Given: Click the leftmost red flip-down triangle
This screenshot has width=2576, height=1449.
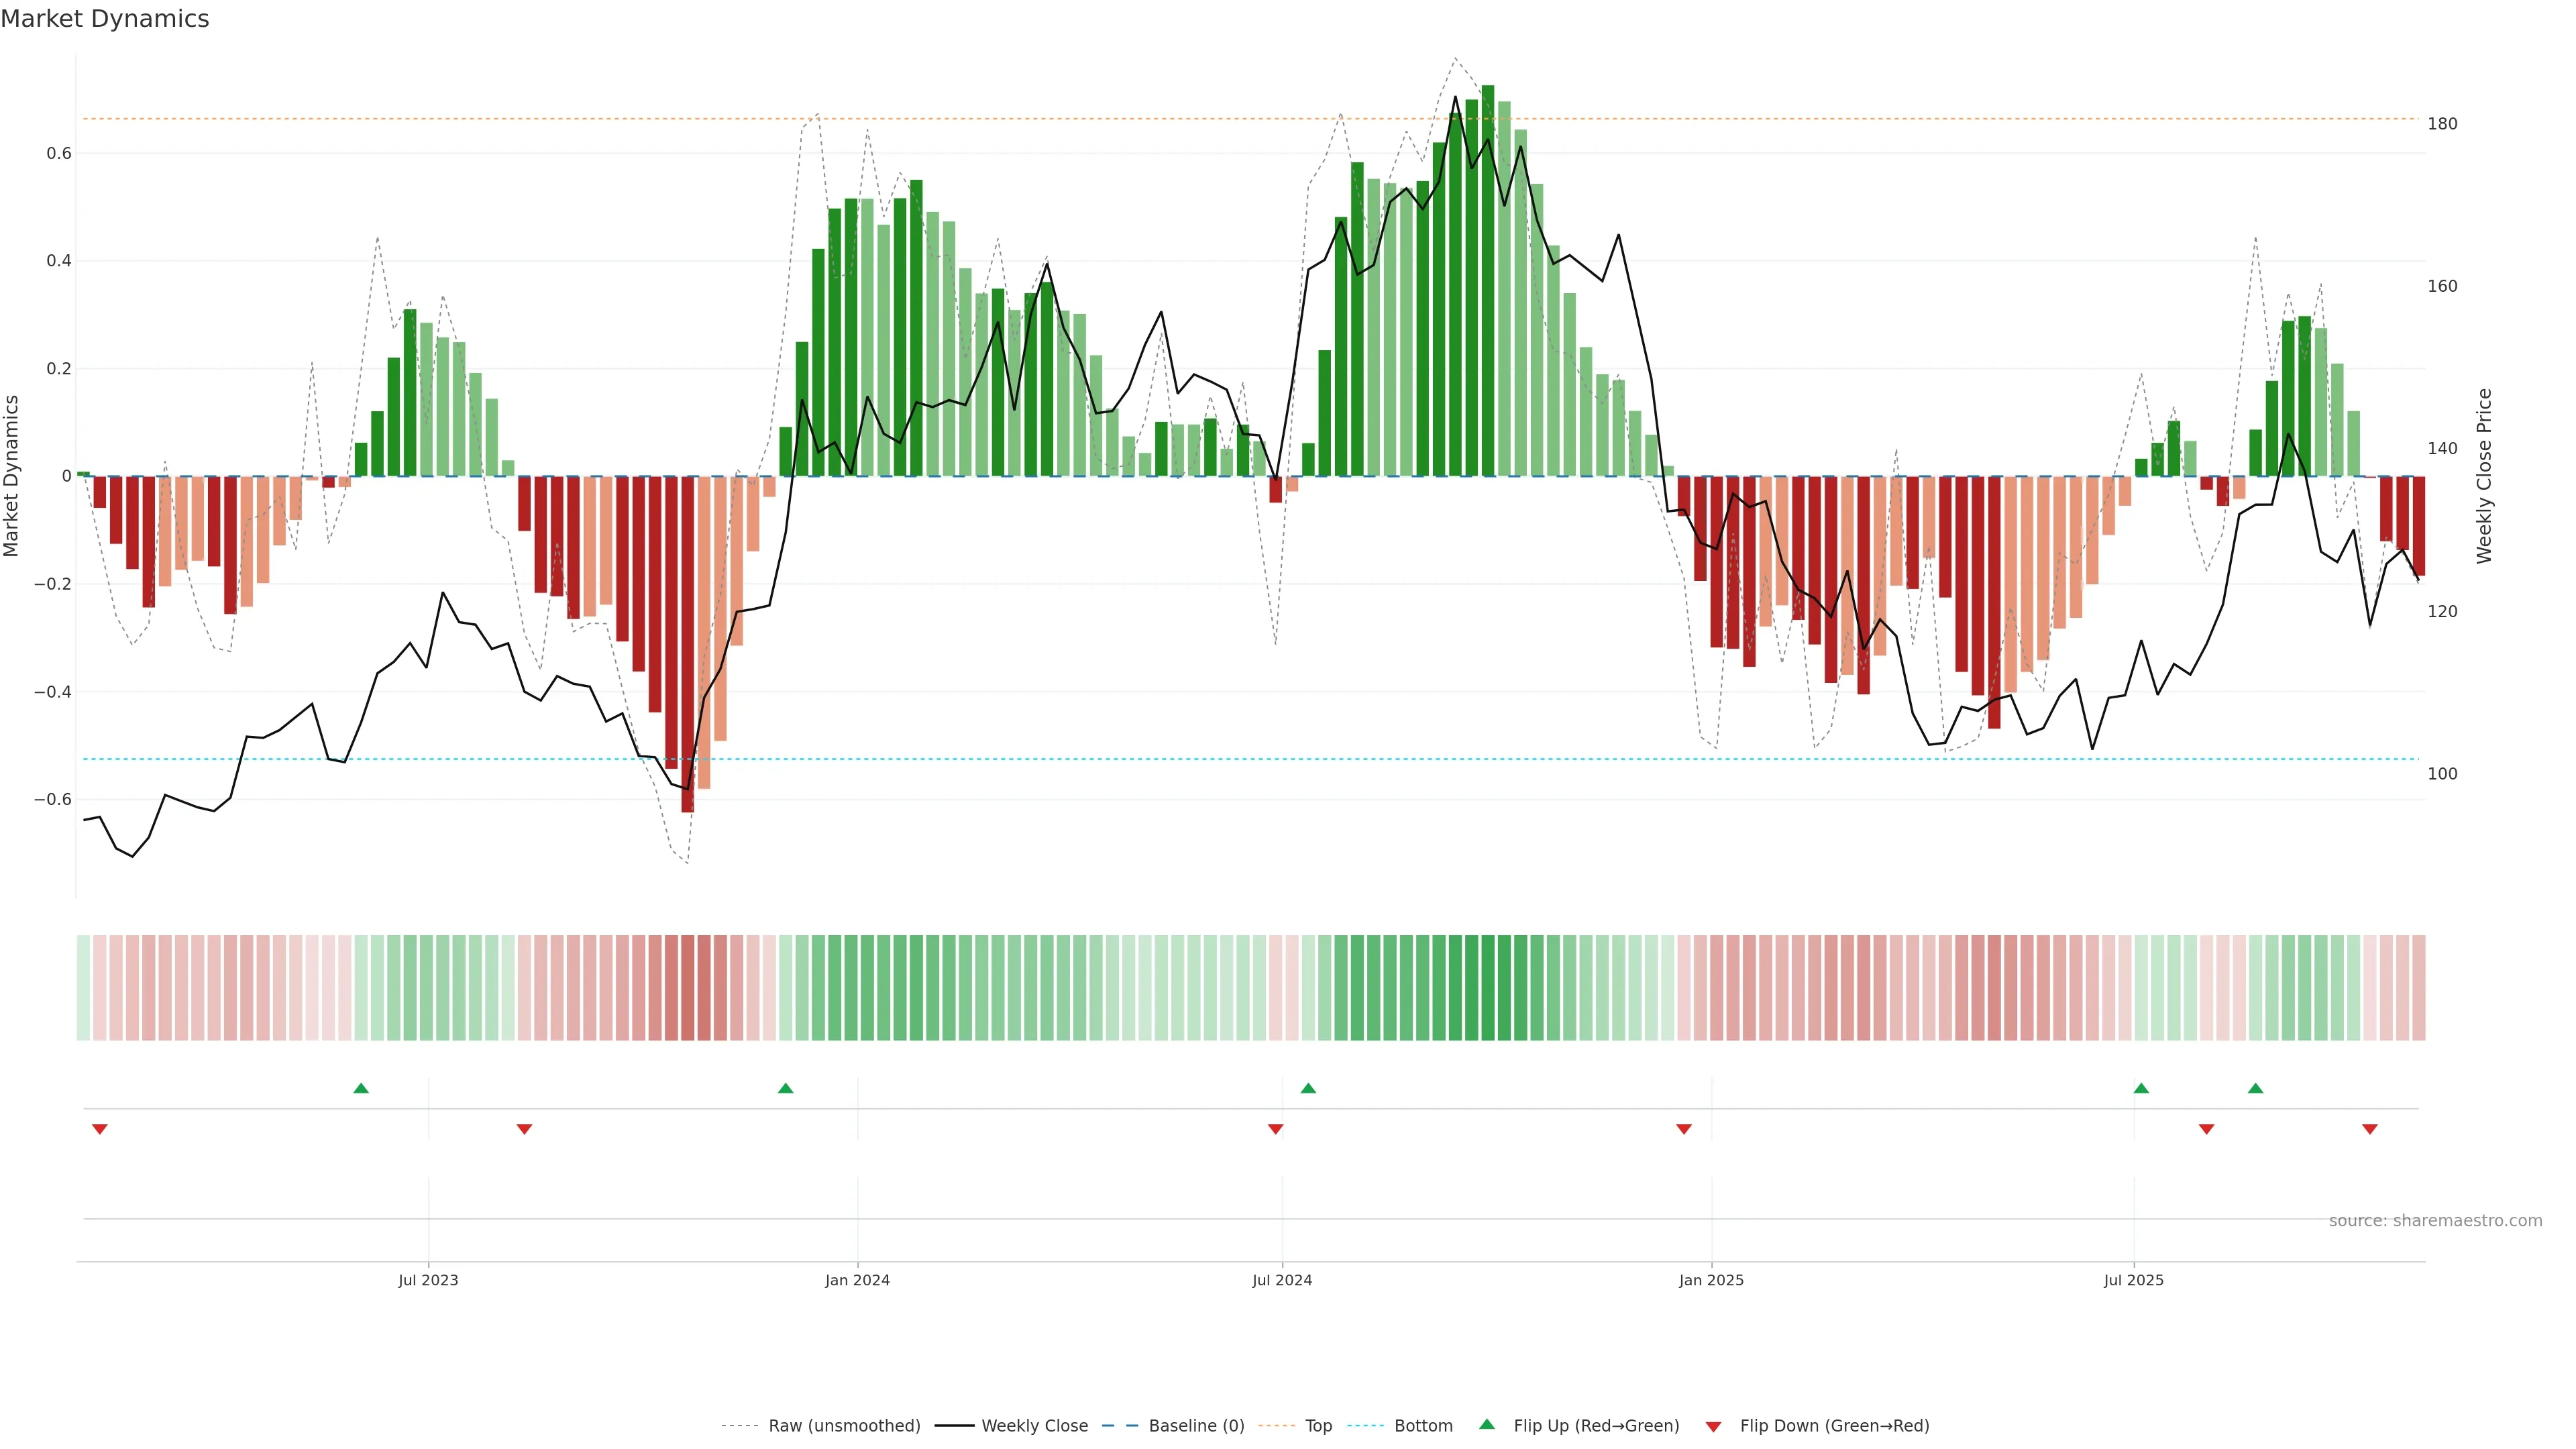Looking at the screenshot, I should pos(99,1129).
